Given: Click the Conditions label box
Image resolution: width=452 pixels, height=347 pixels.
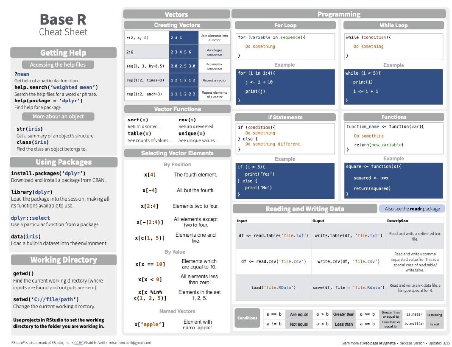Looking at the screenshot, I should [x=247, y=318].
